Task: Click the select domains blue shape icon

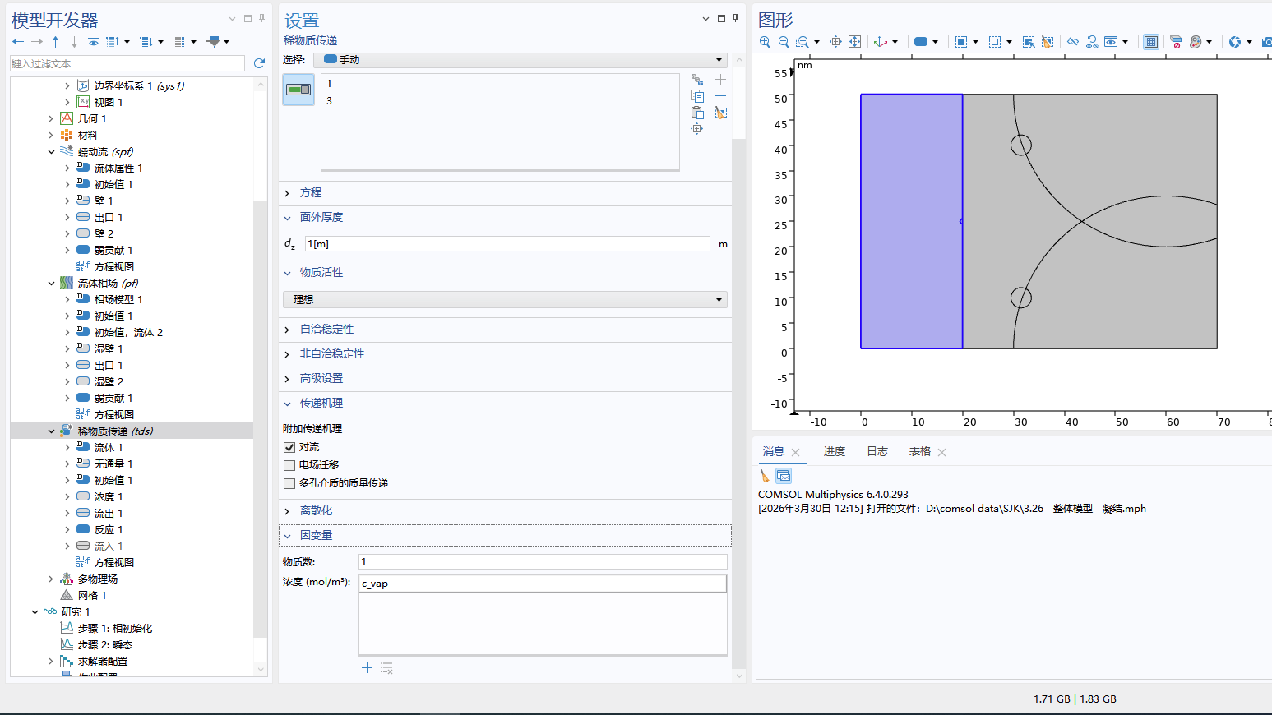Action: (x=921, y=41)
